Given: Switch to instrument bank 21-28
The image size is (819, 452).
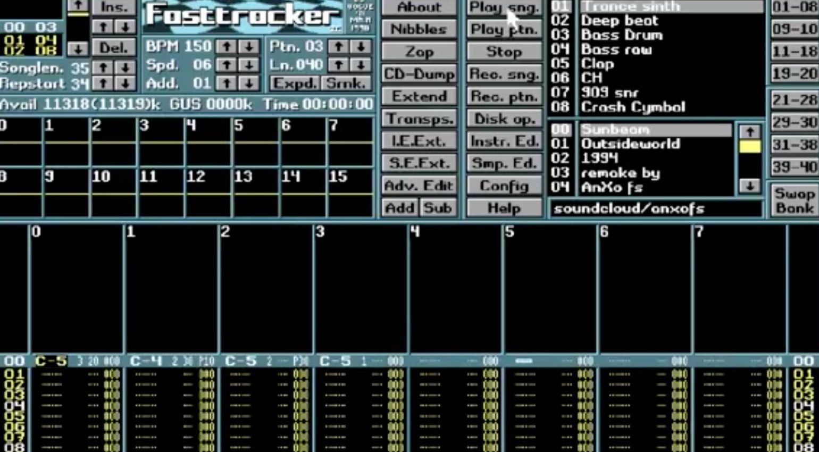Looking at the screenshot, I should [x=794, y=99].
